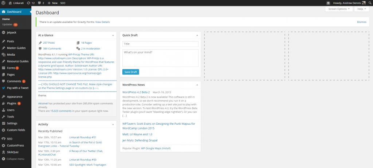
Task: Click the Forms sidebar icon
Action: (4, 68)
